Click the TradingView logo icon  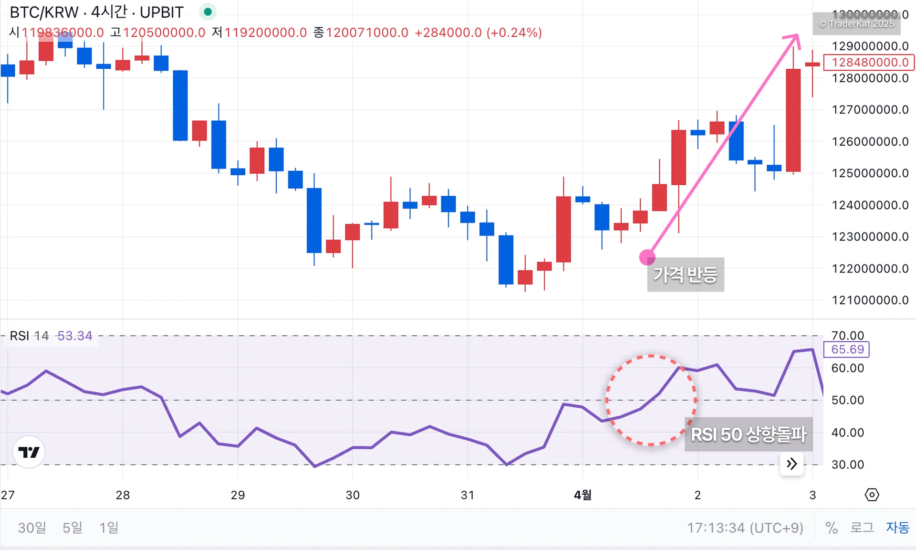[x=29, y=452]
